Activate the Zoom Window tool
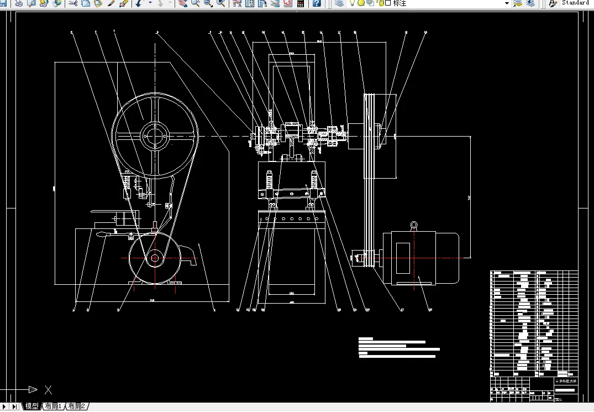 coord(208,3)
